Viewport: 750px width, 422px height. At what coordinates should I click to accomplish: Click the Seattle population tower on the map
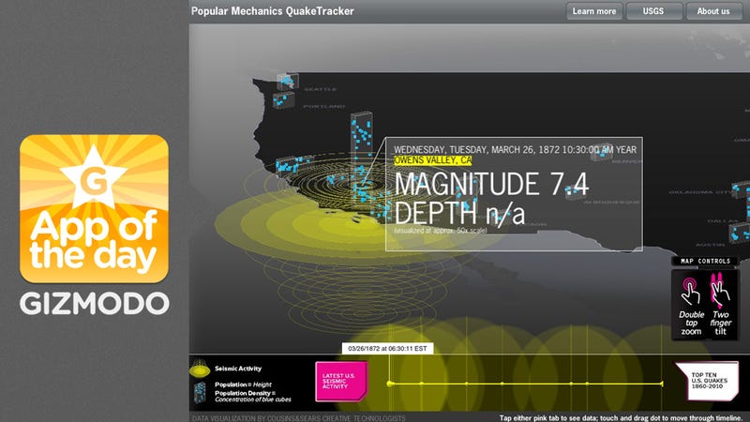click(x=288, y=82)
